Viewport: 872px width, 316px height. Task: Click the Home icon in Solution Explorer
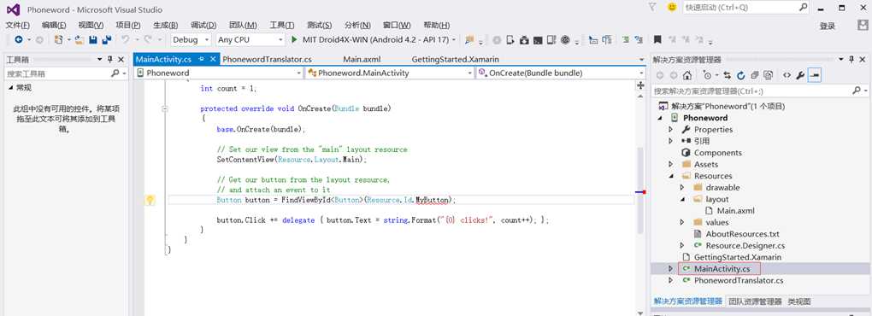click(687, 75)
